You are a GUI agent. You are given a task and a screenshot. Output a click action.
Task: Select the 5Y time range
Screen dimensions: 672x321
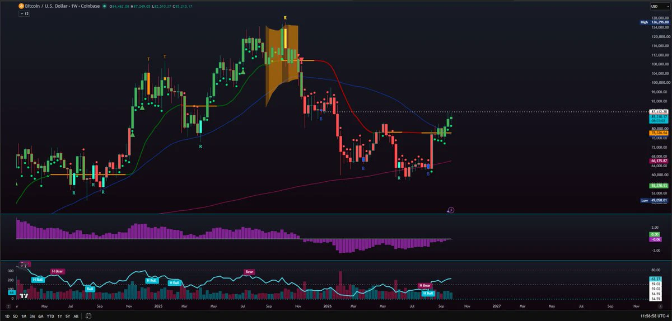pyautogui.click(x=68, y=316)
